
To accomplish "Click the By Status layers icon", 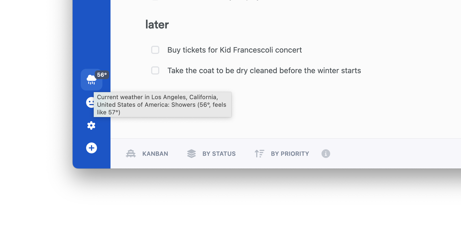I will [191, 154].
